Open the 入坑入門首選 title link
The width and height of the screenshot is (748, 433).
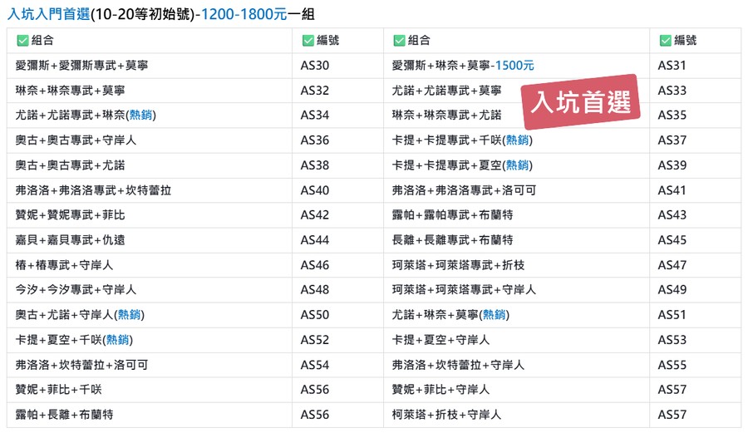[x=49, y=15]
